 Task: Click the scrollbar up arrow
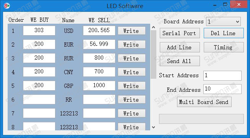(154, 27)
